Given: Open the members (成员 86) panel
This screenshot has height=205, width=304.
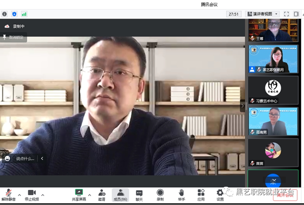Looking at the screenshot, I should pos(120,195).
